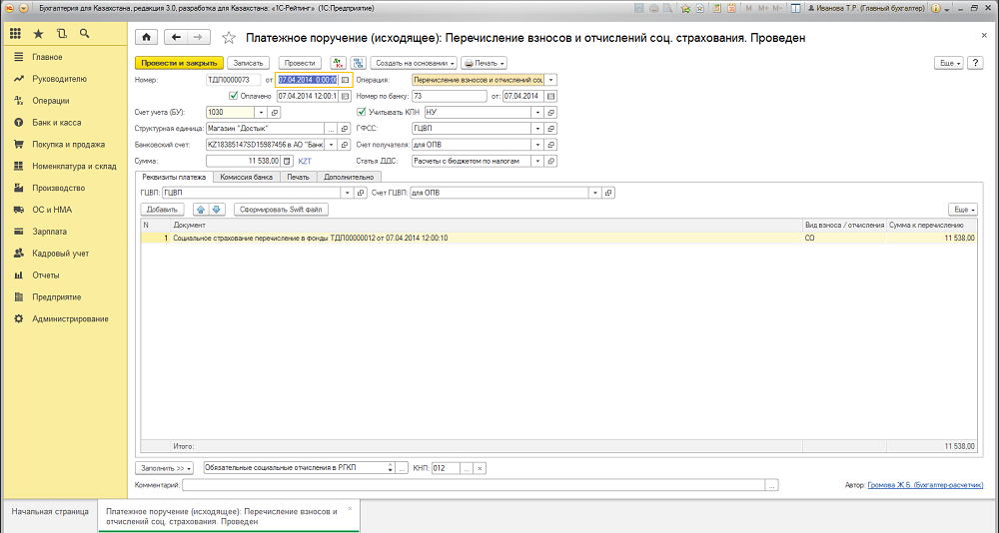Open Favorites star in sidebar header
The width and height of the screenshot is (999, 533).
(x=38, y=34)
